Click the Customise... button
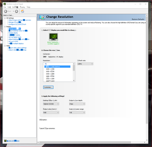 click(48, 87)
